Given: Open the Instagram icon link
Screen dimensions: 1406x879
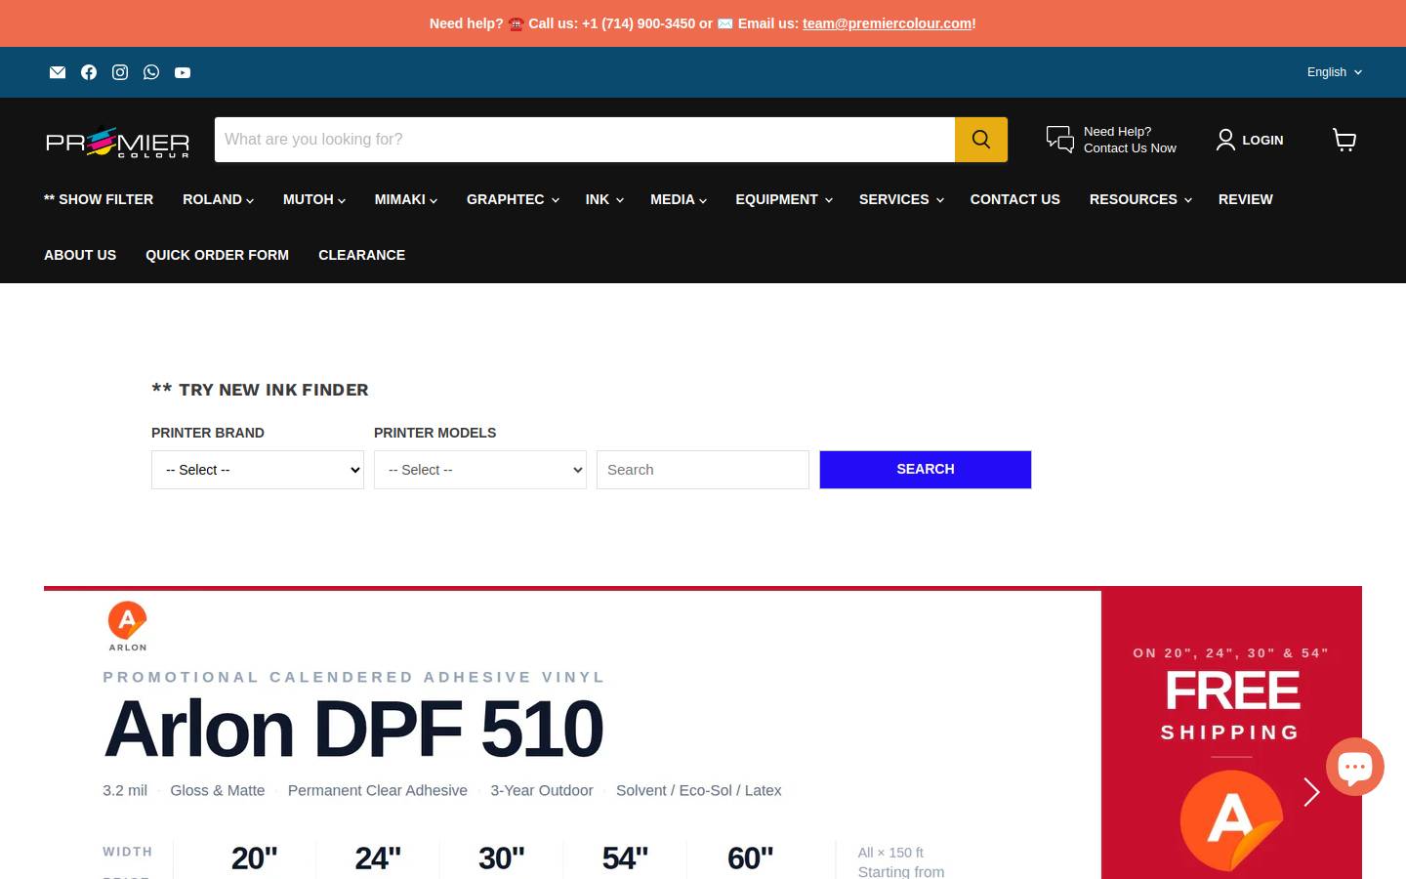Looking at the screenshot, I should [x=120, y=72].
